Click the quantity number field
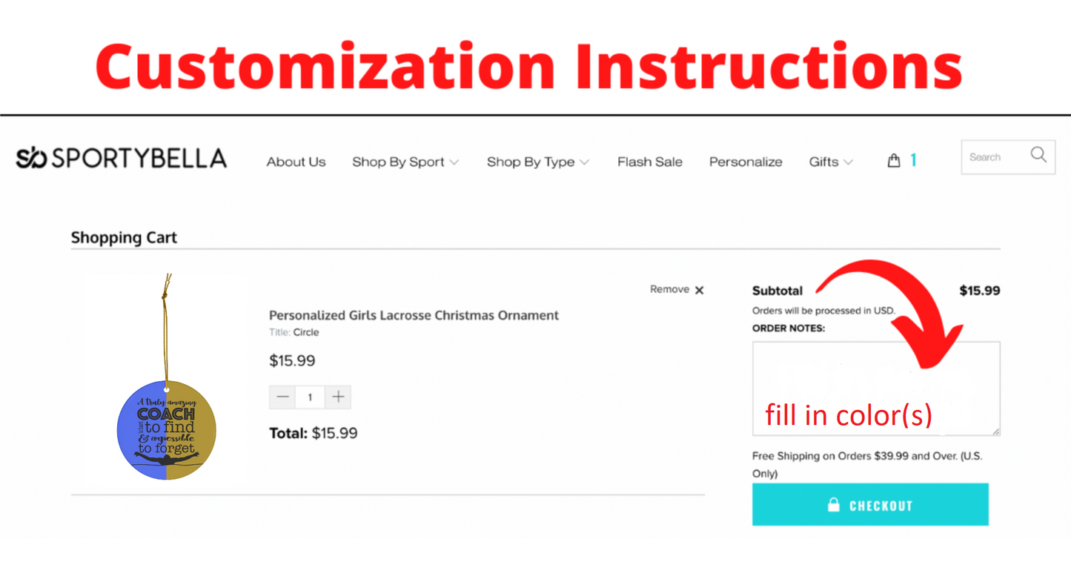 [310, 397]
